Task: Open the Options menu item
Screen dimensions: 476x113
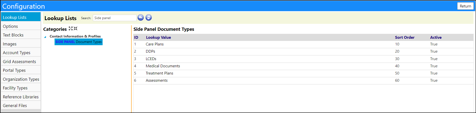Action: (x=21, y=26)
